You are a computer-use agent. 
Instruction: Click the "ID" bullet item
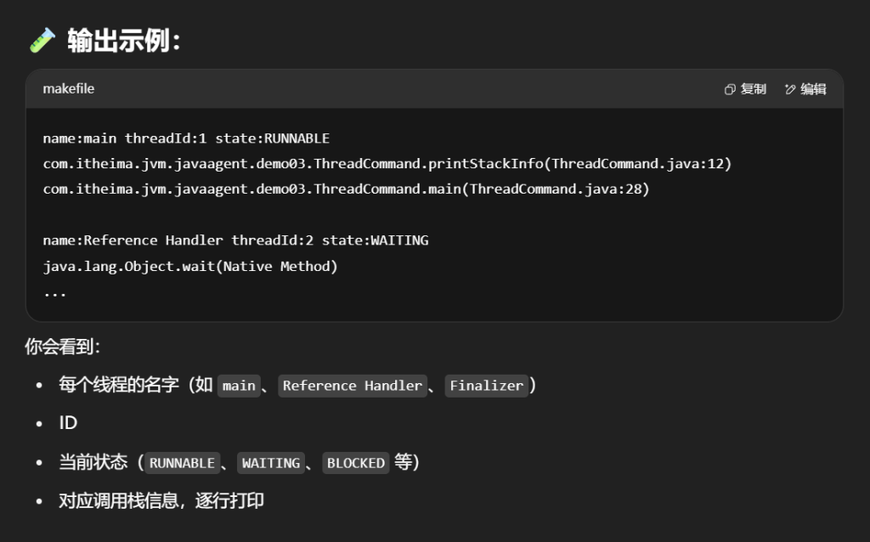(68, 423)
